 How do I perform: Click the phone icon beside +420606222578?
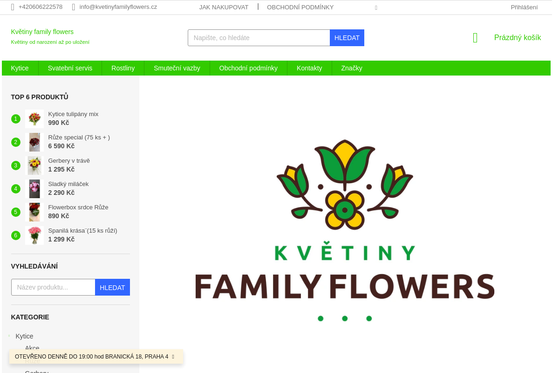[13, 7]
